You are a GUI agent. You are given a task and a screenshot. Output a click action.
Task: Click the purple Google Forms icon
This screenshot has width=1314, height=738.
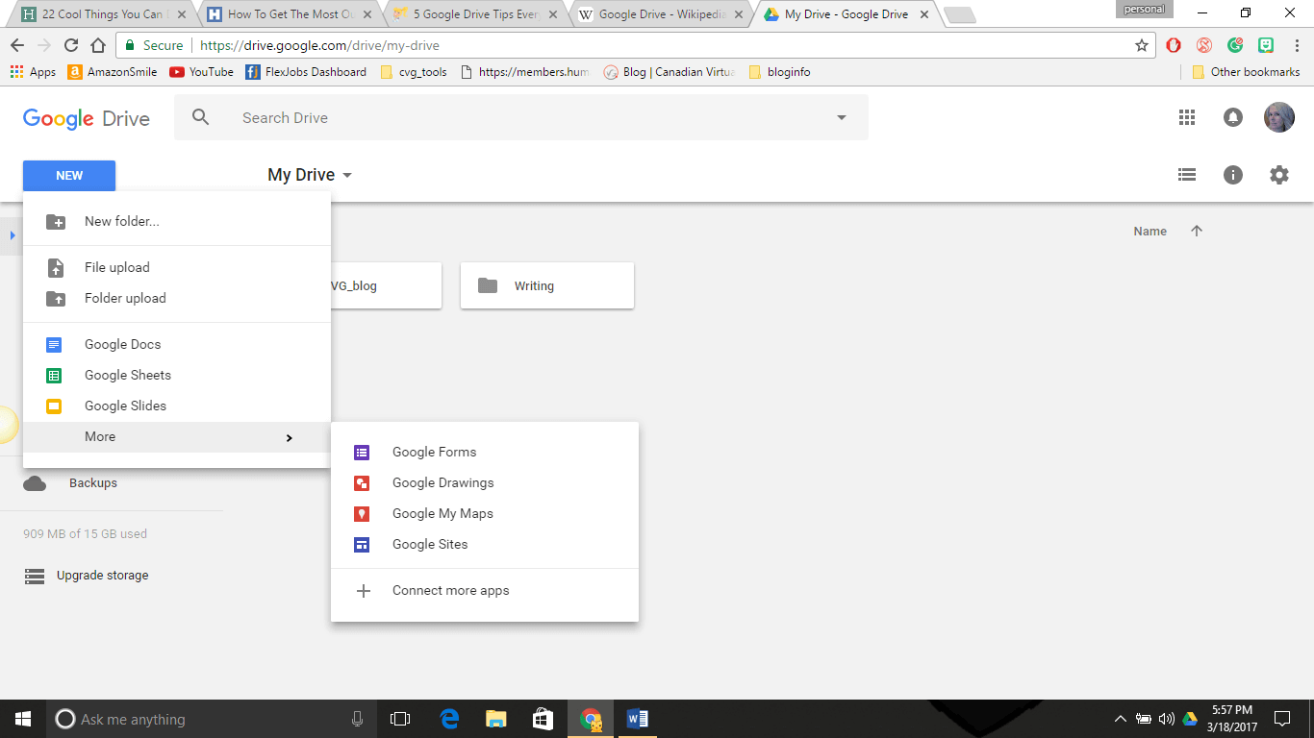click(362, 452)
